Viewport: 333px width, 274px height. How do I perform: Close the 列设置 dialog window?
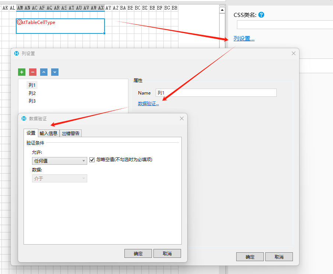[294, 53]
